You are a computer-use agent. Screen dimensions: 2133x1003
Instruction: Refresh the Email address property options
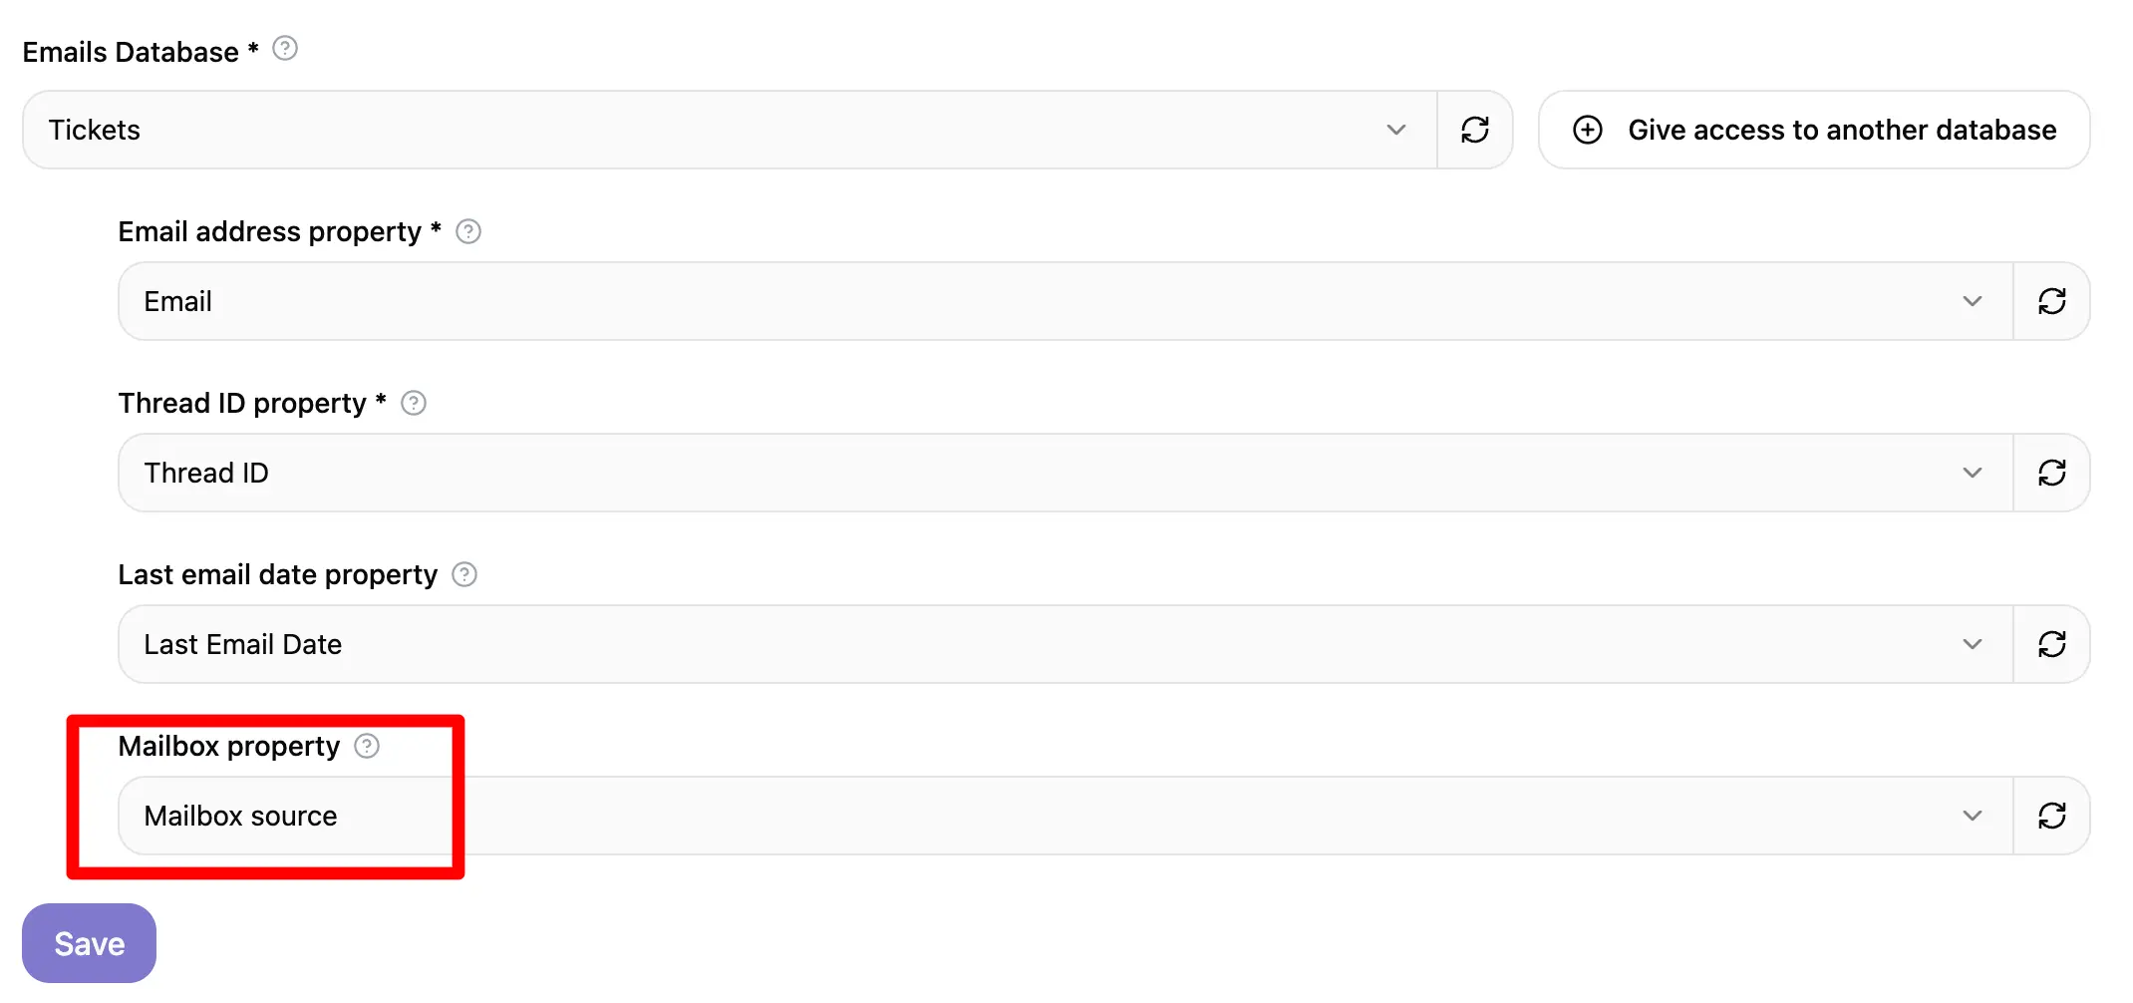(2052, 300)
